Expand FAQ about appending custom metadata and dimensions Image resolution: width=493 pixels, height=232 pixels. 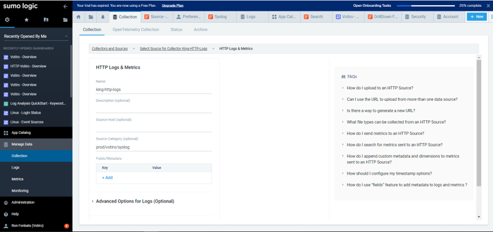[x=403, y=159]
